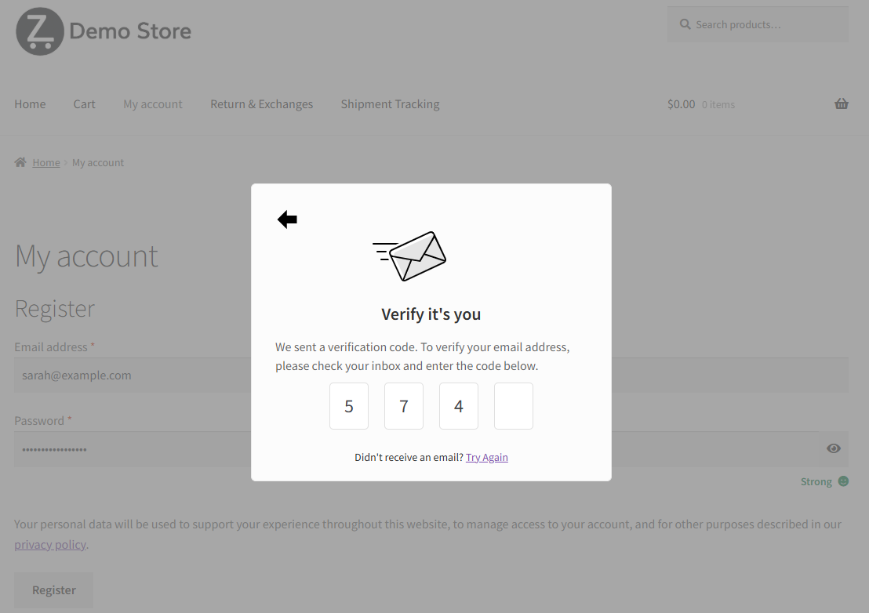
Task: Click the Try Again link
Action: tap(486, 457)
